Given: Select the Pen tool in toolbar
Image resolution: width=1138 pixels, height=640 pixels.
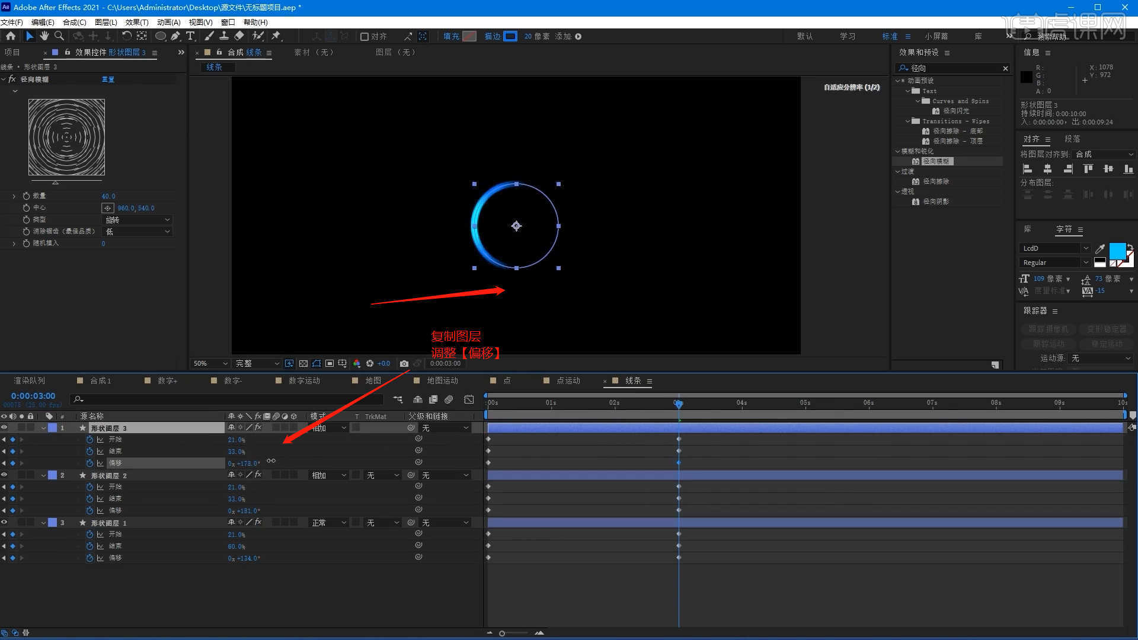Looking at the screenshot, I should pos(175,36).
